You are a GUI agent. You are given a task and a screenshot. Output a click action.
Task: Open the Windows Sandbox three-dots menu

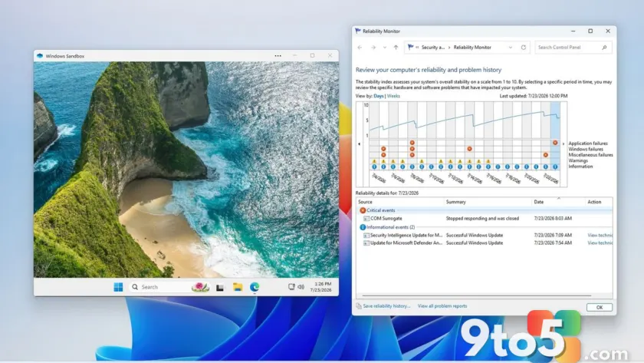(278, 56)
